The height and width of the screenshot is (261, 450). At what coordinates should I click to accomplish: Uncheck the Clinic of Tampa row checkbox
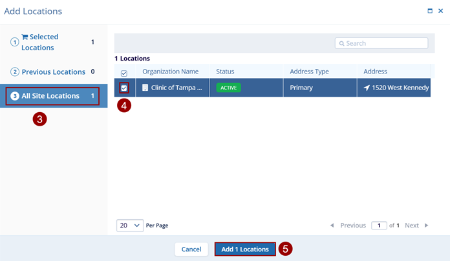tap(124, 88)
